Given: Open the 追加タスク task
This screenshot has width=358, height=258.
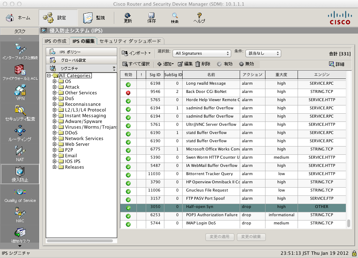Looking at the screenshot, I should point(20,235).
